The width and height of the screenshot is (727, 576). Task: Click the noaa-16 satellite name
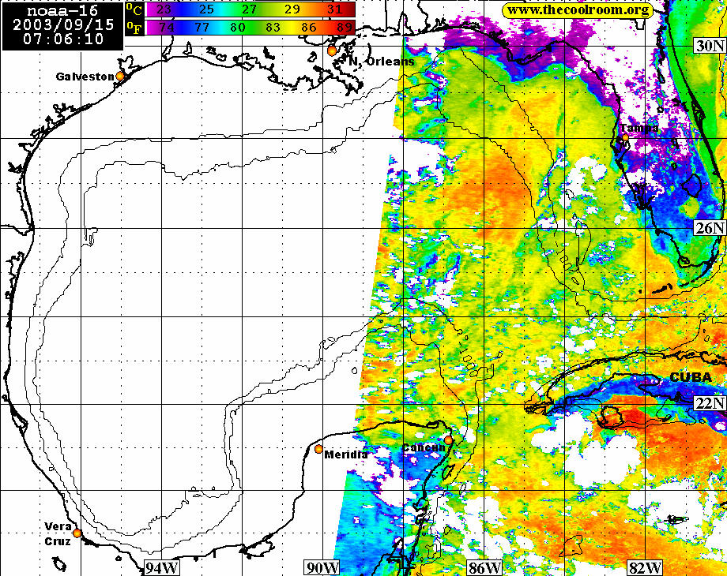(x=63, y=10)
